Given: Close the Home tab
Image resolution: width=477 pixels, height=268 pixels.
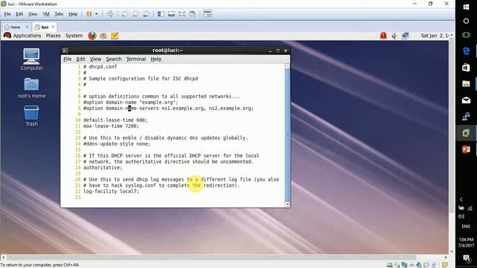Looking at the screenshot, I should pyautogui.click(x=27, y=27).
